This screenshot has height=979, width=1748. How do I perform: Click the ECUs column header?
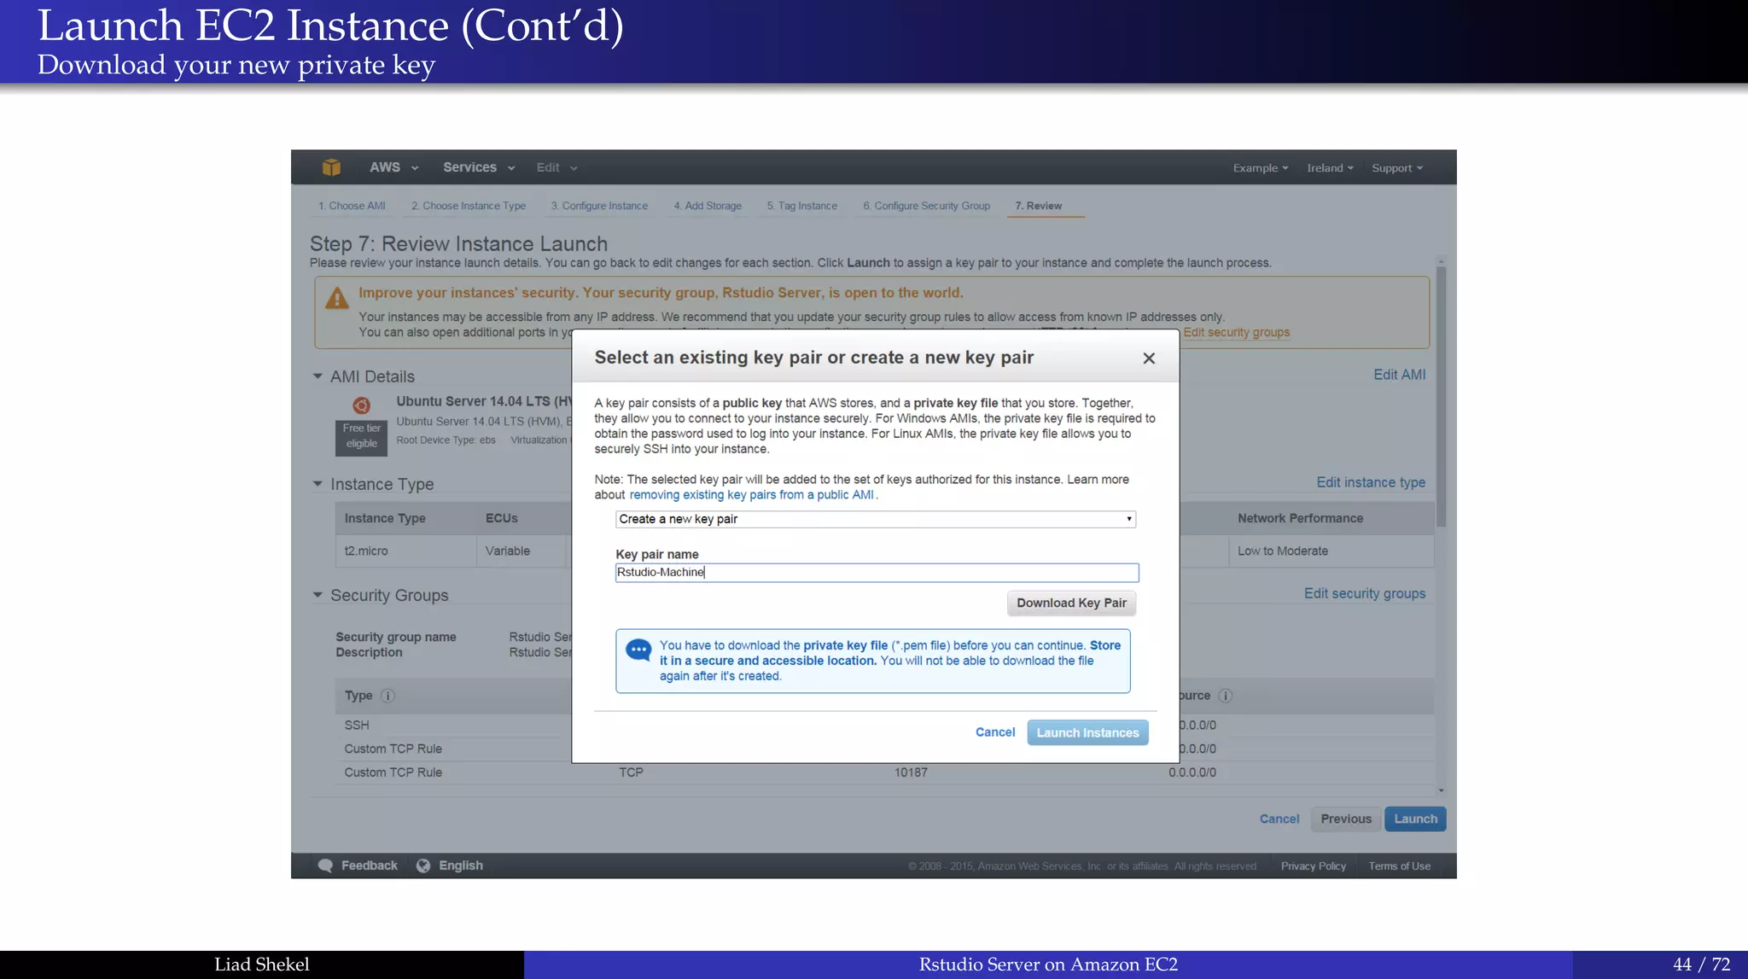coord(502,518)
